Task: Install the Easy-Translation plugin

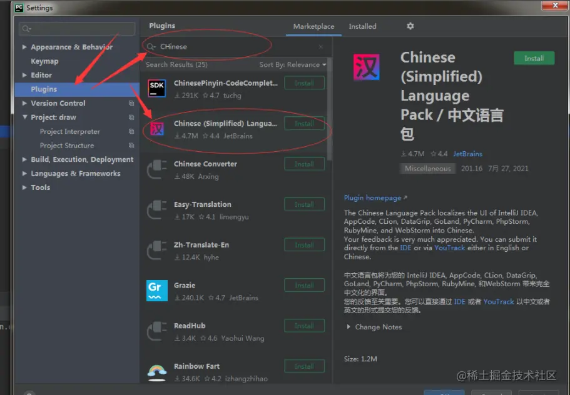Action: pos(304,205)
